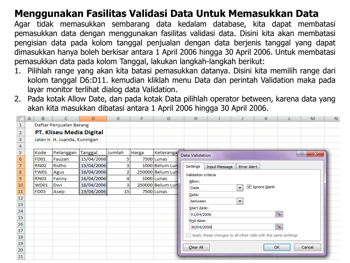Click the Start date input field
The image size is (350, 263).
(232, 214)
